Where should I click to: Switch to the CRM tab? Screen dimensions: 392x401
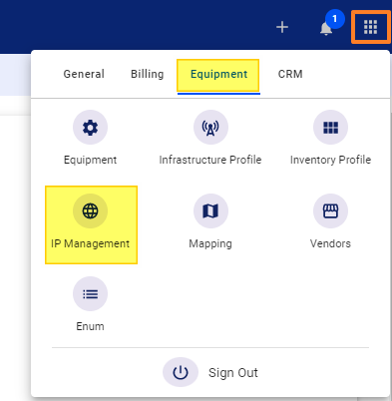[290, 74]
